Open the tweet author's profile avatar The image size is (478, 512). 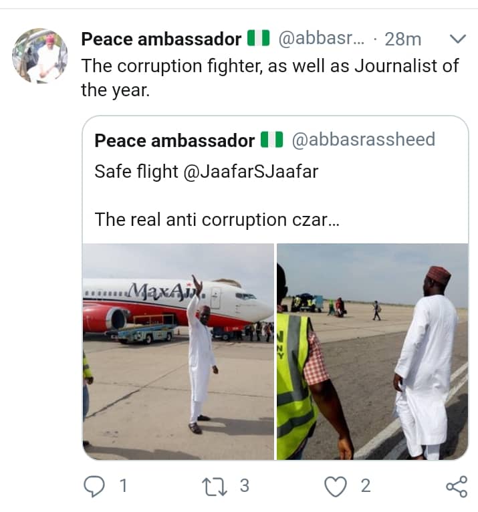tap(40, 55)
